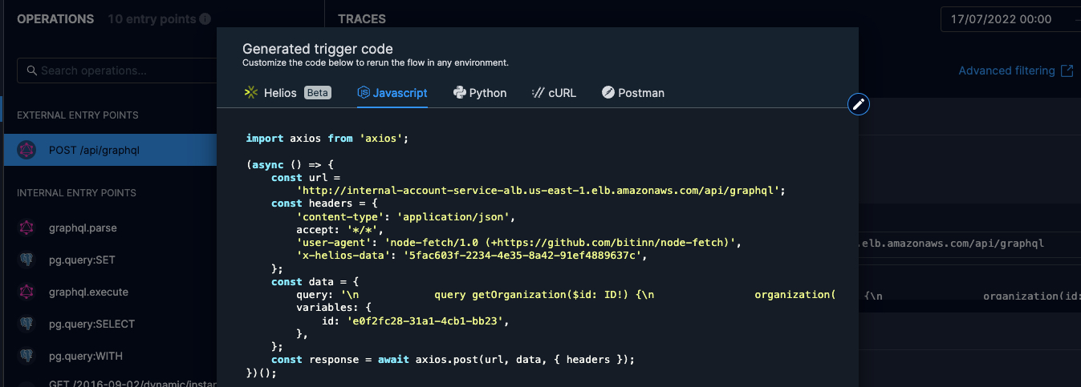This screenshot has width=1081, height=387.
Task: Click the Python logo icon
Action: 459,93
